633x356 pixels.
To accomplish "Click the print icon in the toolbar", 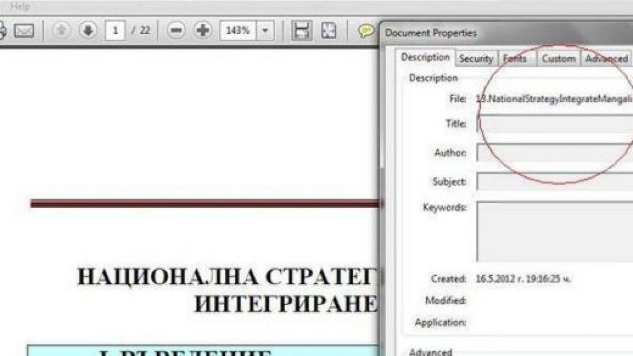I will tap(3, 31).
